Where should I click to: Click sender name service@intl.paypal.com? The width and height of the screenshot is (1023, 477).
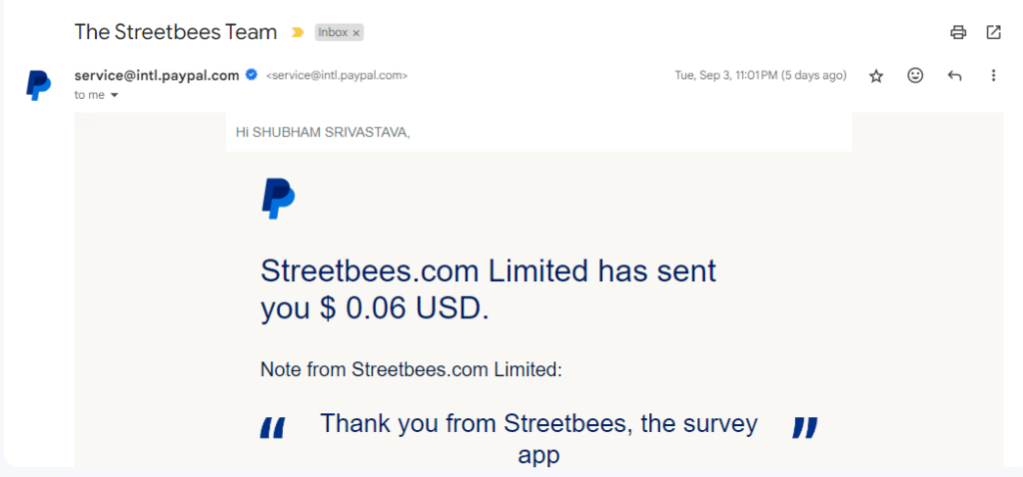click(157, 75)
